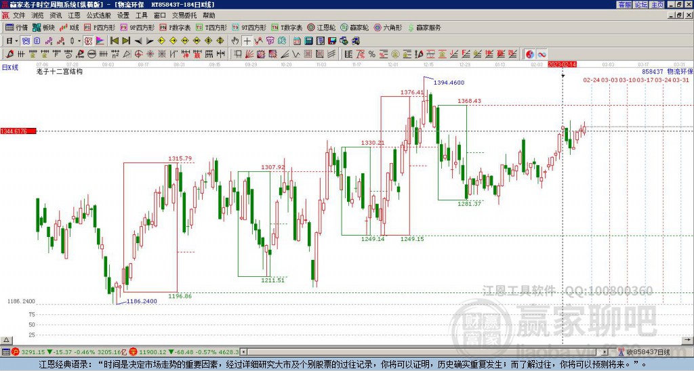Select the zigzag wave line tool

coord(296,54)
